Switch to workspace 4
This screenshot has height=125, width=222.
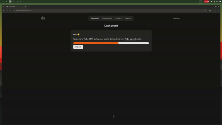(14, 2)
